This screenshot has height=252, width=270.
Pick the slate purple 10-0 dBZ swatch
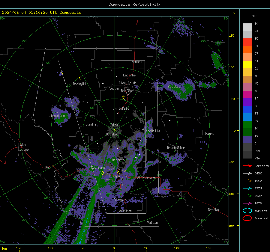pyautogui.click(x=247, y=140)
